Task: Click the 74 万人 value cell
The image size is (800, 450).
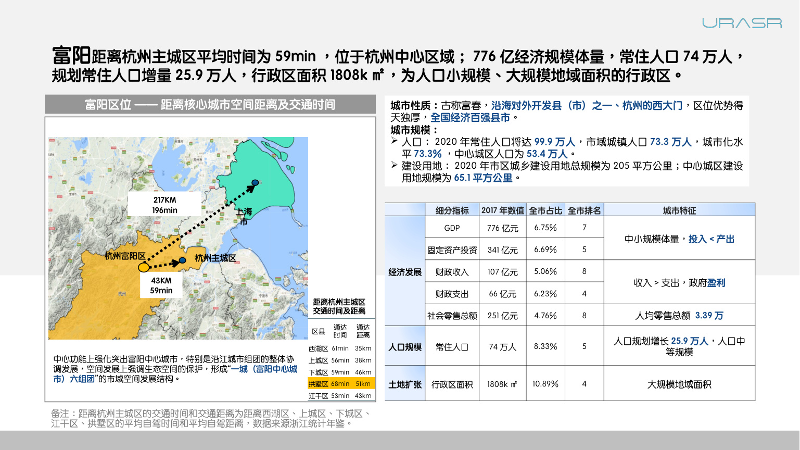Action: (x=502, y=346)
